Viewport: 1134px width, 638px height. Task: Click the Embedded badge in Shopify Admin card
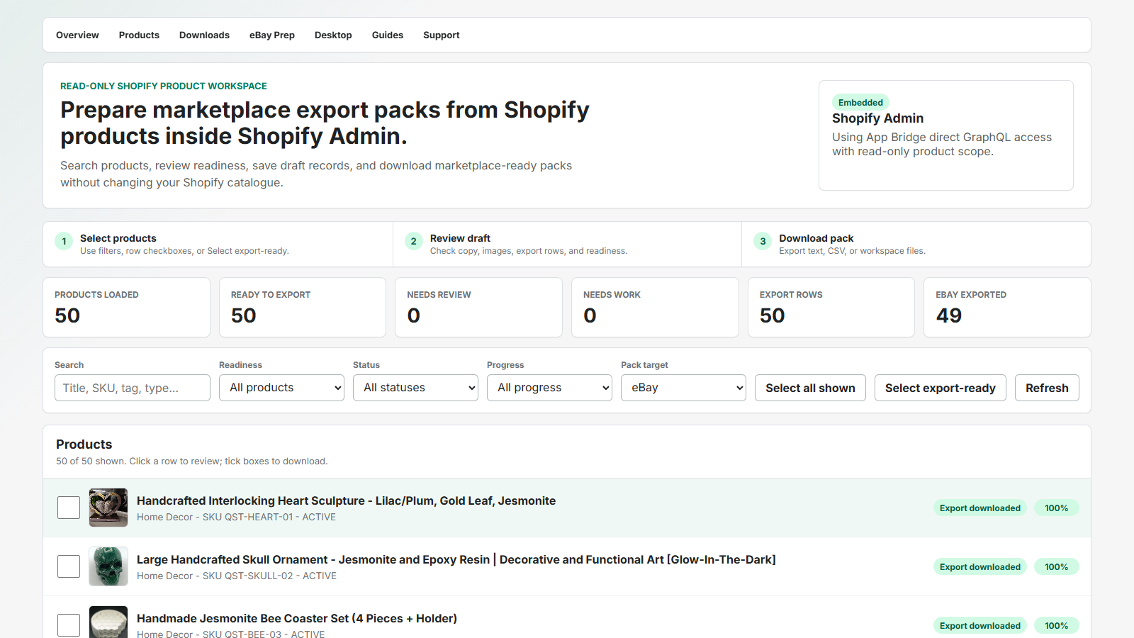860,102
